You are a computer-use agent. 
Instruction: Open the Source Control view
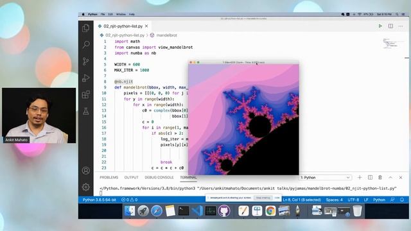coord(85,62)
